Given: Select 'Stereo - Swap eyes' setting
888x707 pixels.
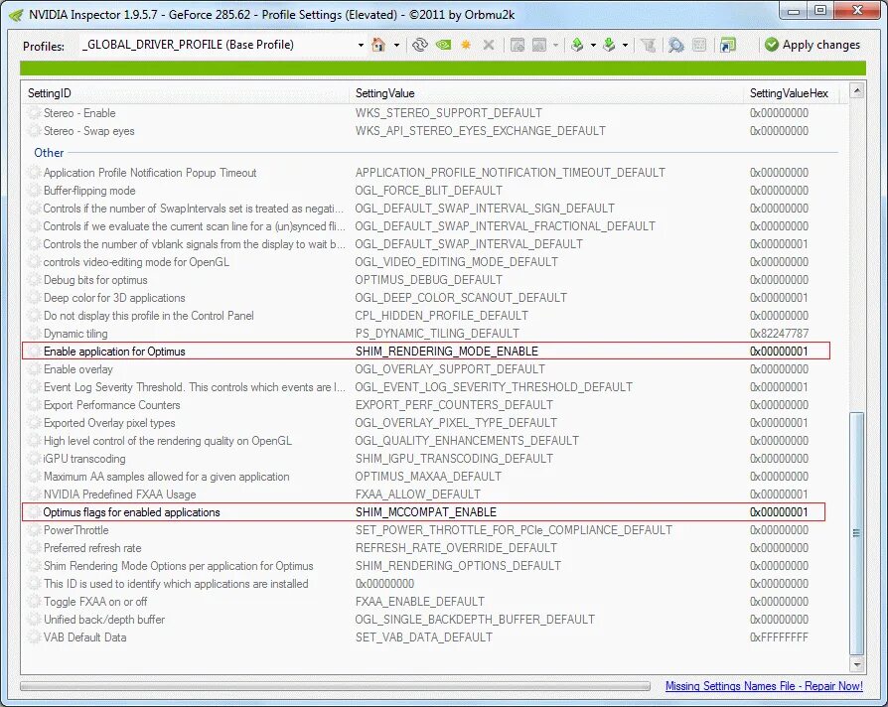Looking at the screenshot, I should (89, 131).
